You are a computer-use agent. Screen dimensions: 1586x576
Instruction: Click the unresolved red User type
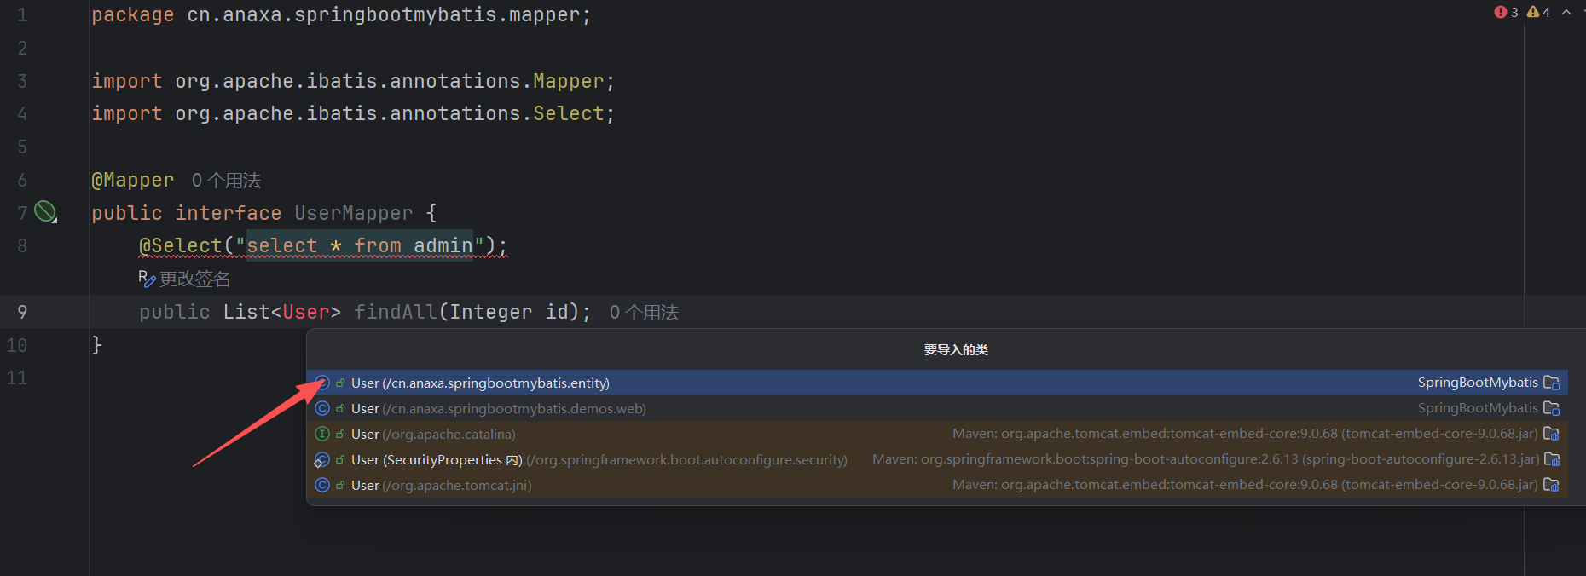[x=305, y=313]
